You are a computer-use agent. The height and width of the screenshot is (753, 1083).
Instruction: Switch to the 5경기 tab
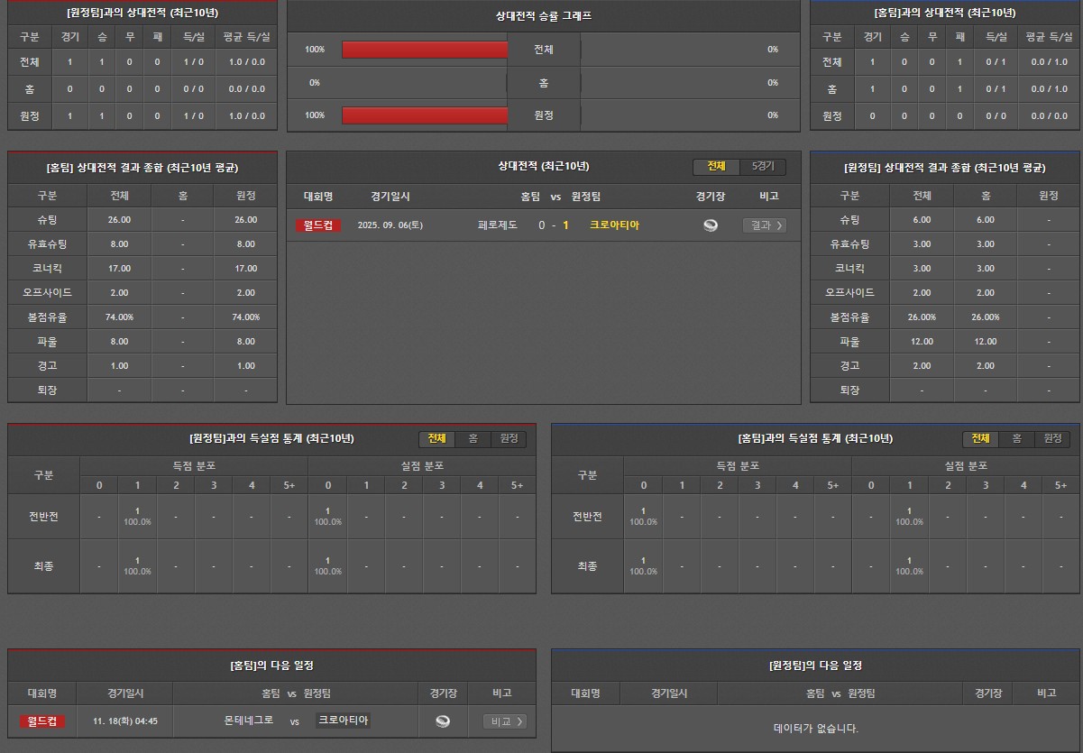coord(763,167)
